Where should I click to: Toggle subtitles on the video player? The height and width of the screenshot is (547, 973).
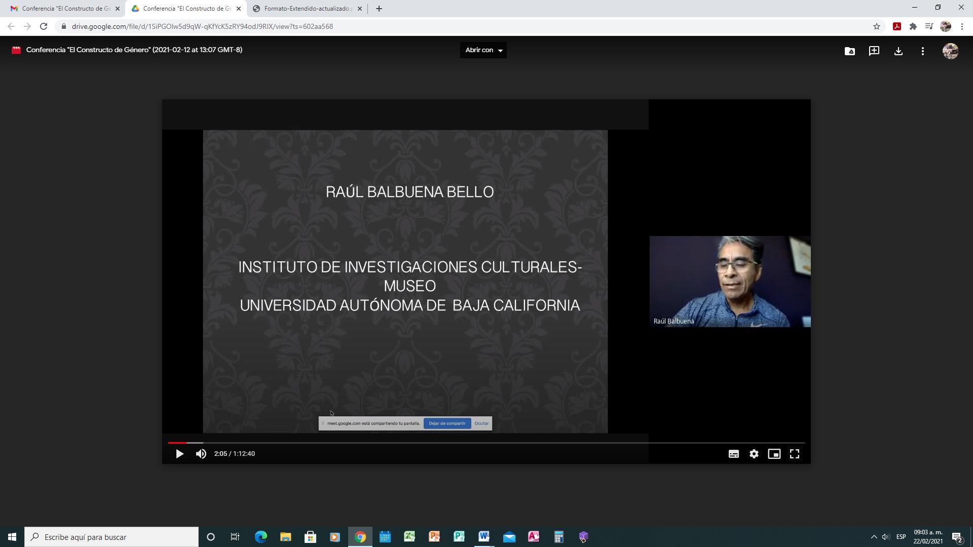tap(734, 454)
